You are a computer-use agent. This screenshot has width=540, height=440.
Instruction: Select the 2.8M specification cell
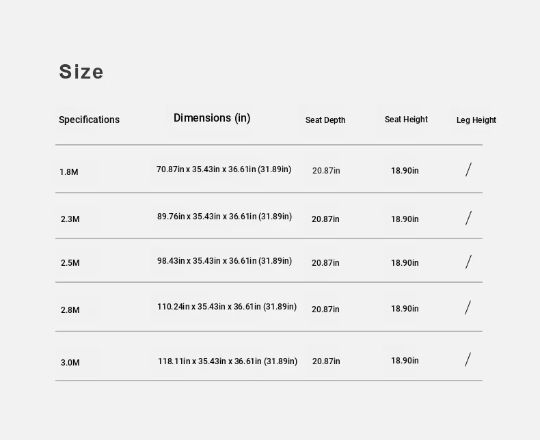[x=70, y=310]
